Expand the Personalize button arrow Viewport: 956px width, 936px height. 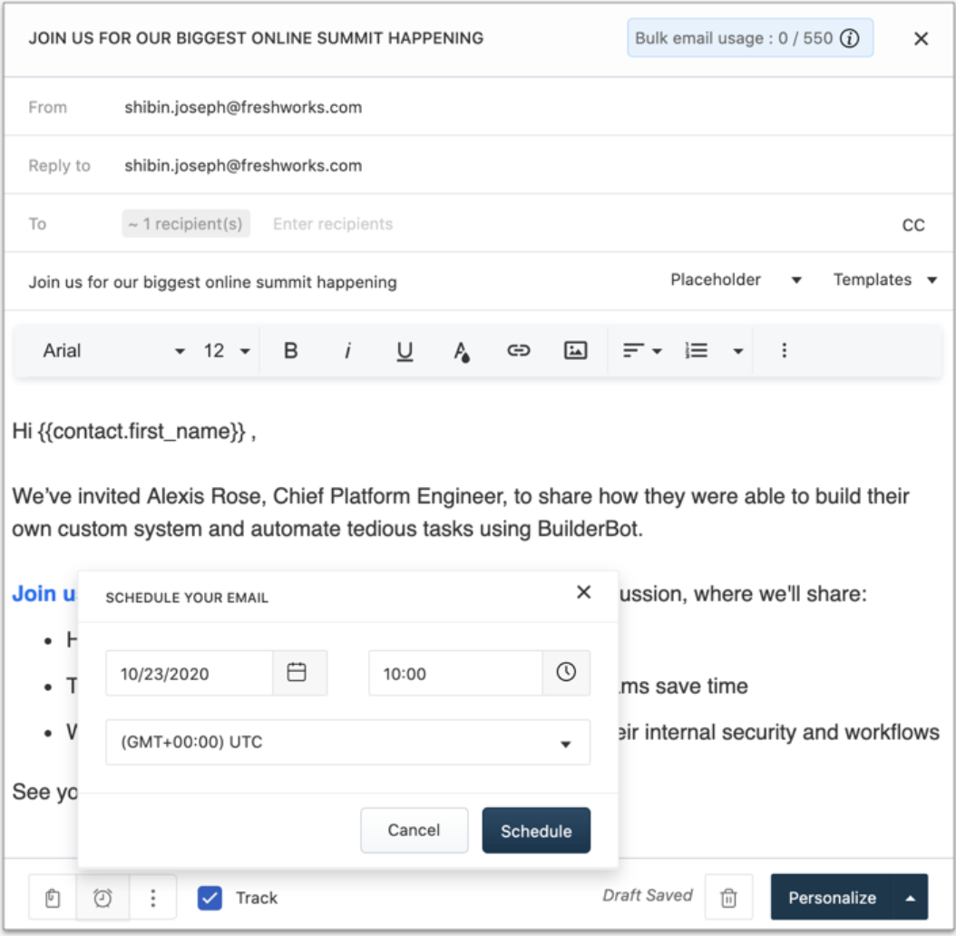point(909,898)
